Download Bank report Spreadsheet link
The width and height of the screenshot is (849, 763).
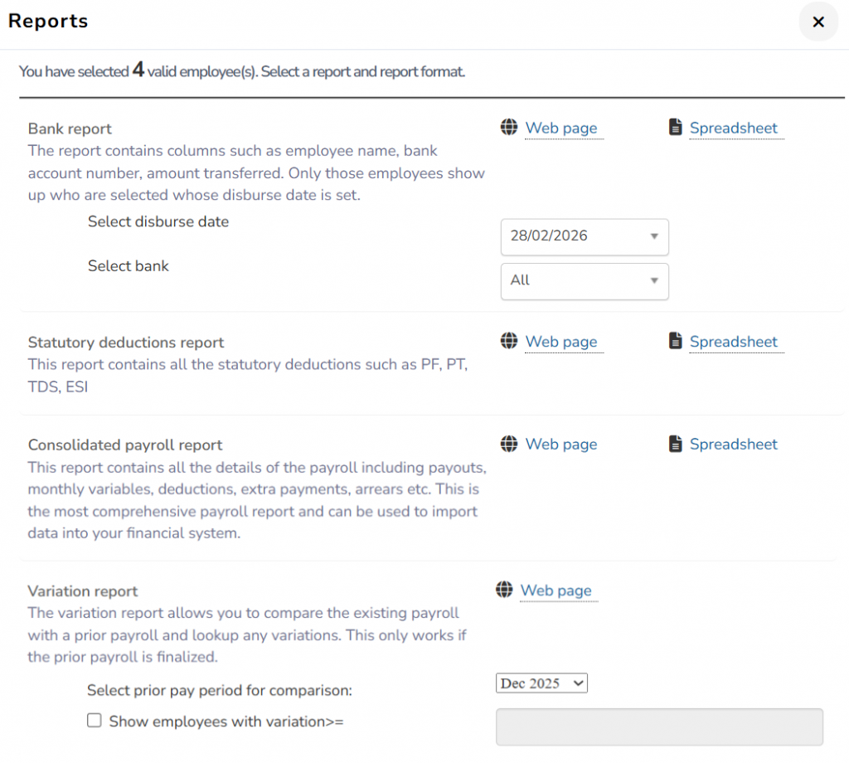point(734,128)
